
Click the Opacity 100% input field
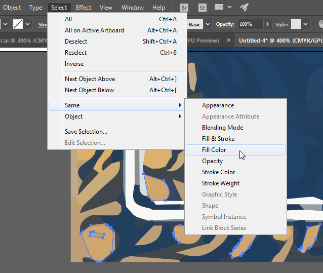[x=250, y=24]
